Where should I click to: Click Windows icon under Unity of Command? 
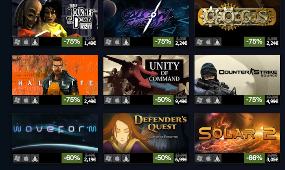click(x=108, y=100)
